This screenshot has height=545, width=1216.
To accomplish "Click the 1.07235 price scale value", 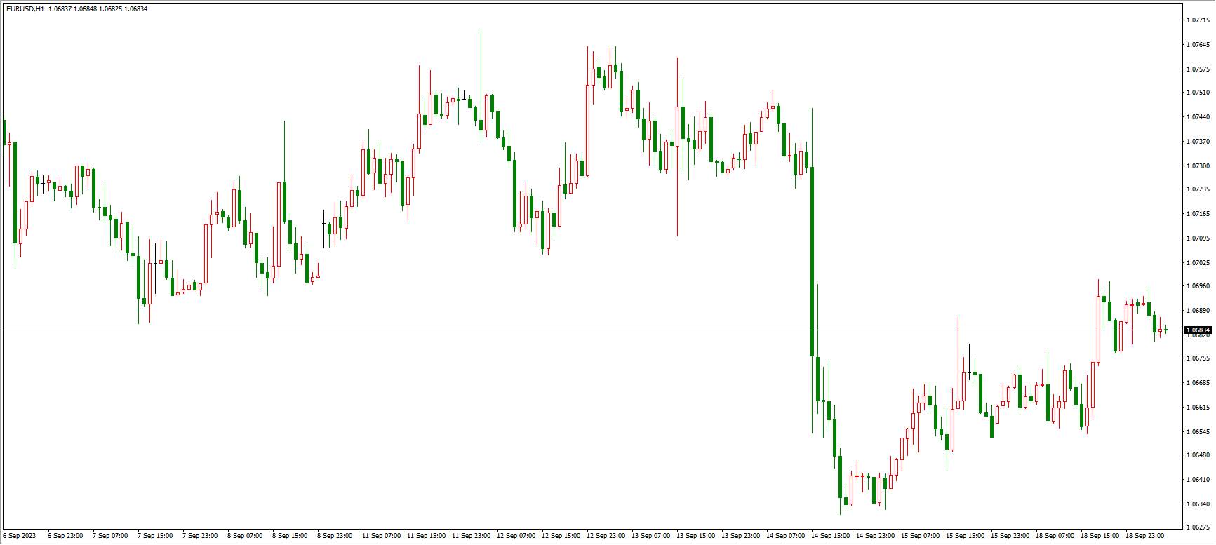I will [1197, 189].
